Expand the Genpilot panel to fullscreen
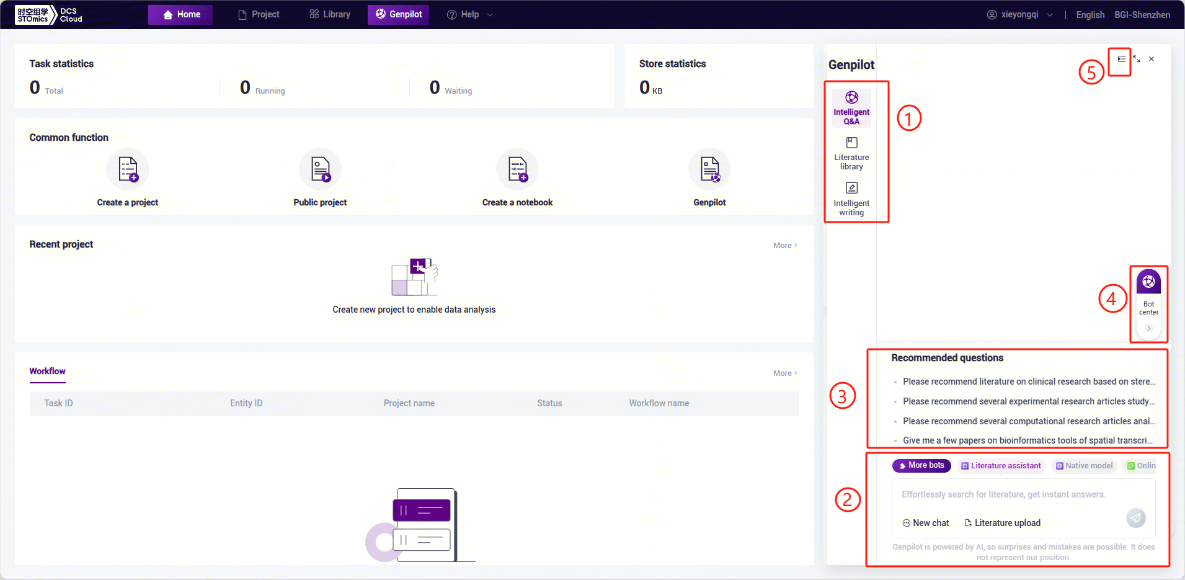This screenshot has height=580, width=1185. (x=1137, y=60)
